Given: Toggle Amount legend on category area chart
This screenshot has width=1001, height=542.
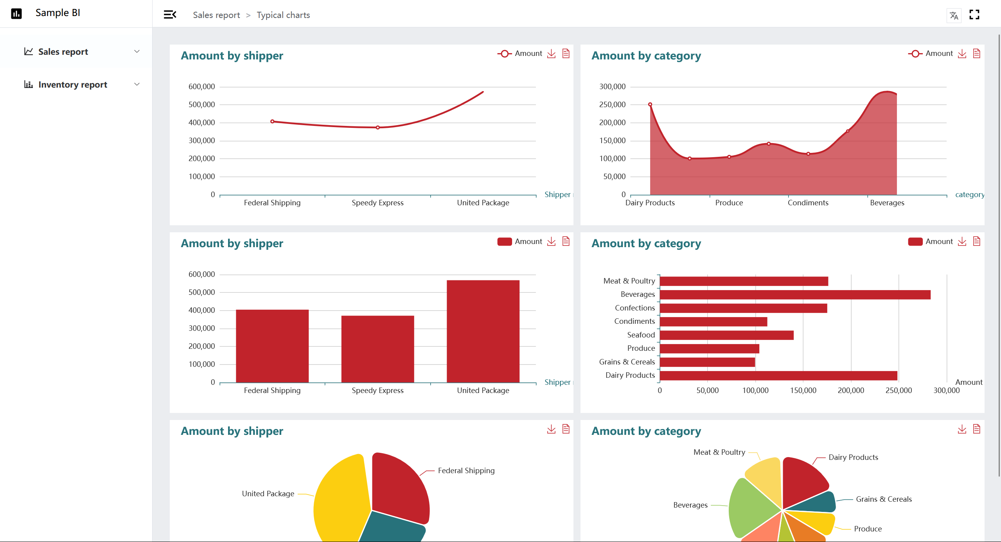Looking at the screenshot, I should click(931, 54).
